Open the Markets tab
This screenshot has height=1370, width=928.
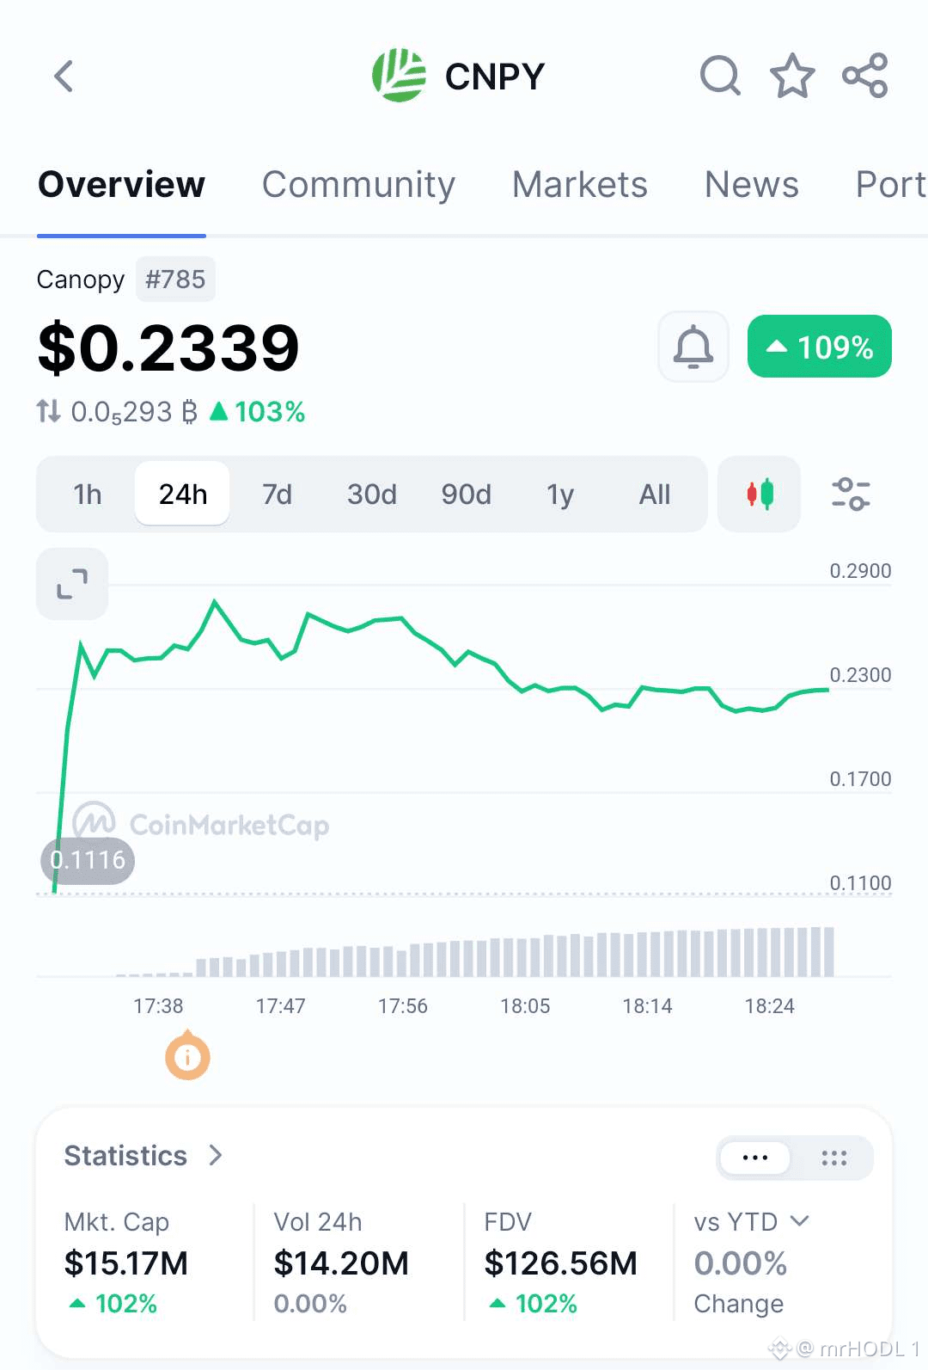tap(580, 184)
